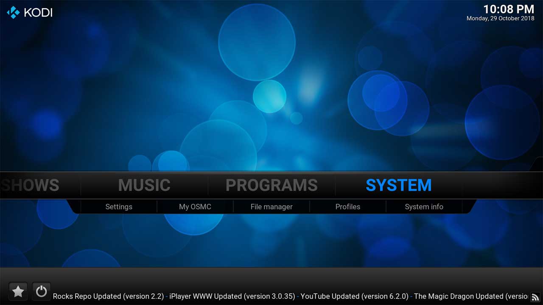Screen dimensions: 543x305
Task: Open the power shutdown menu icon
Action: click(41, 291)
